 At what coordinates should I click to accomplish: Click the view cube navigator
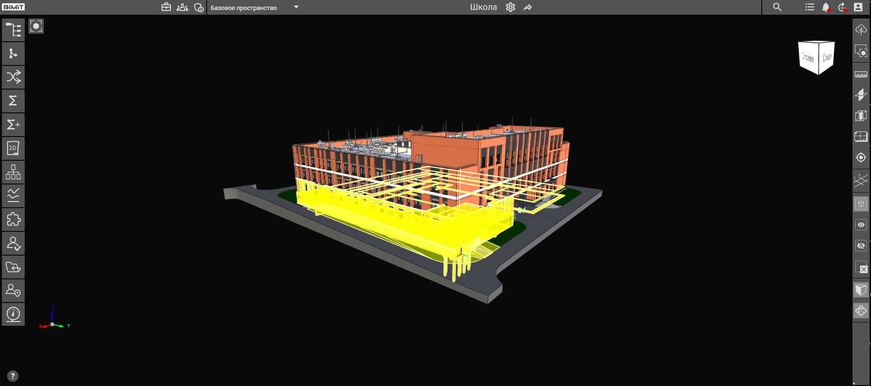click(x=816, y=57)
